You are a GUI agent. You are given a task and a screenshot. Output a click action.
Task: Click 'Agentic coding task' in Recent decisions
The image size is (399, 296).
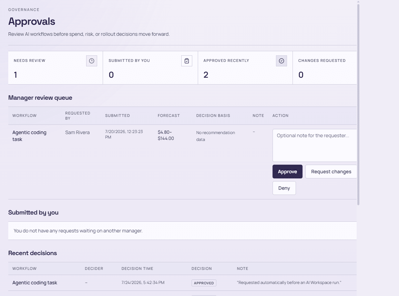(x=34, y=283)
